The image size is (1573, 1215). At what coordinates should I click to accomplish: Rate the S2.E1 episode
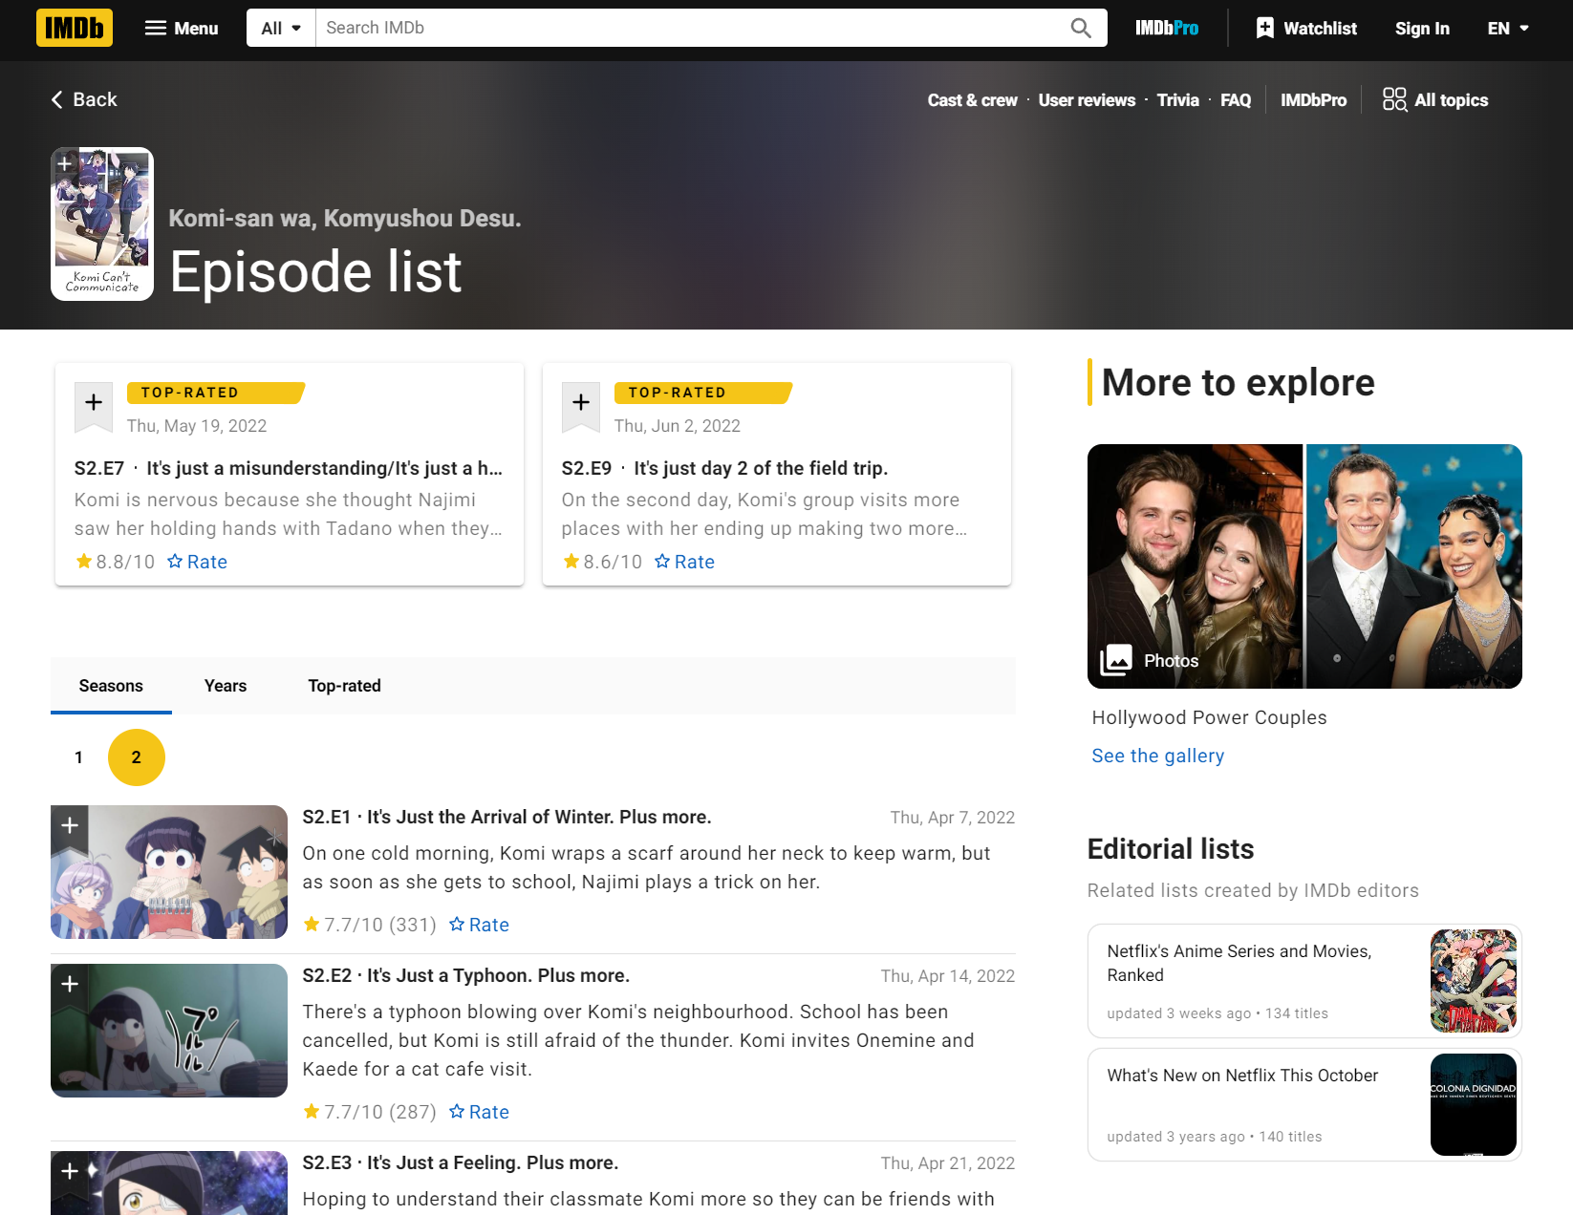(479, 925)
